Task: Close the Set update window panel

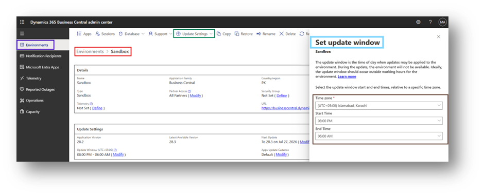Action: coord(439,36)
